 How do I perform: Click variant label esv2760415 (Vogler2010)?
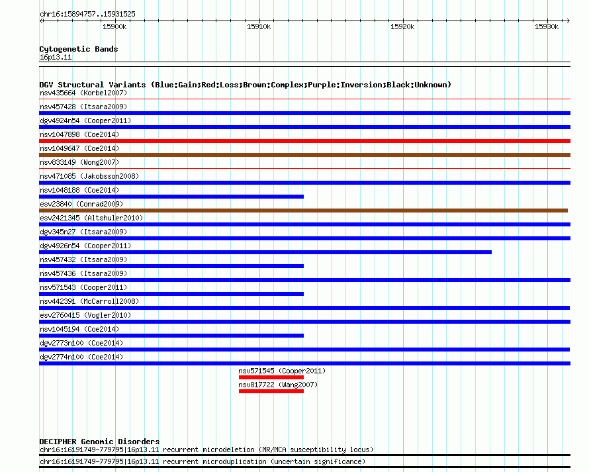[x=85, y=315]
